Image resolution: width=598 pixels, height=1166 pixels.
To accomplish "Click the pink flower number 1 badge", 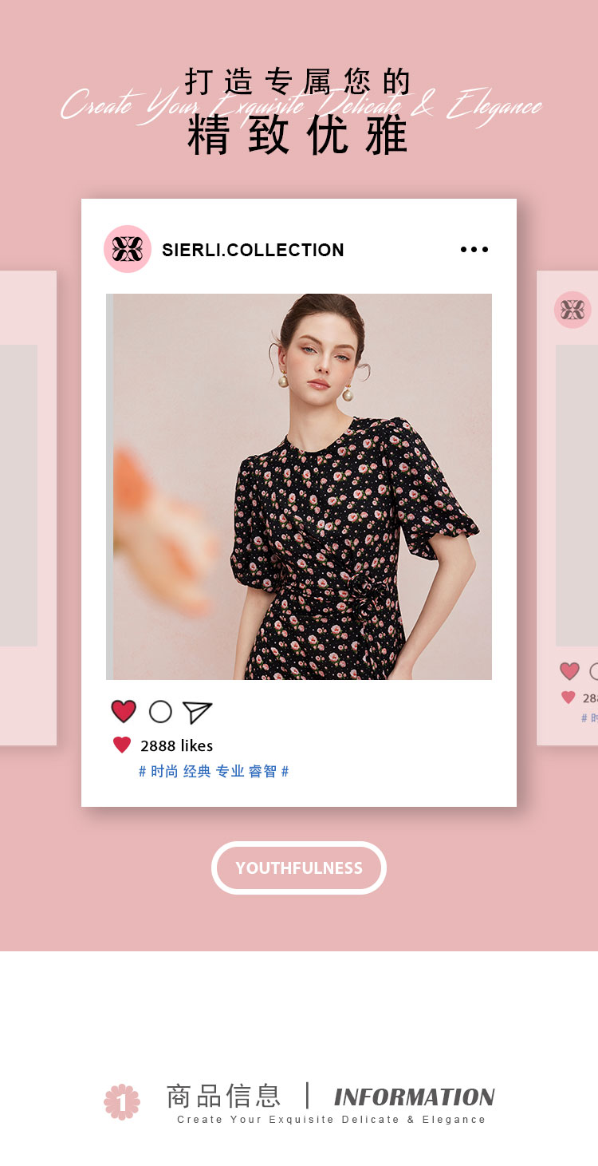I will click(122, 1101).
